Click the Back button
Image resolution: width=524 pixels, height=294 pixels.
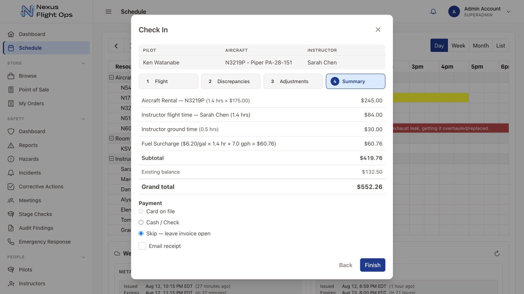tap(346, 265)
